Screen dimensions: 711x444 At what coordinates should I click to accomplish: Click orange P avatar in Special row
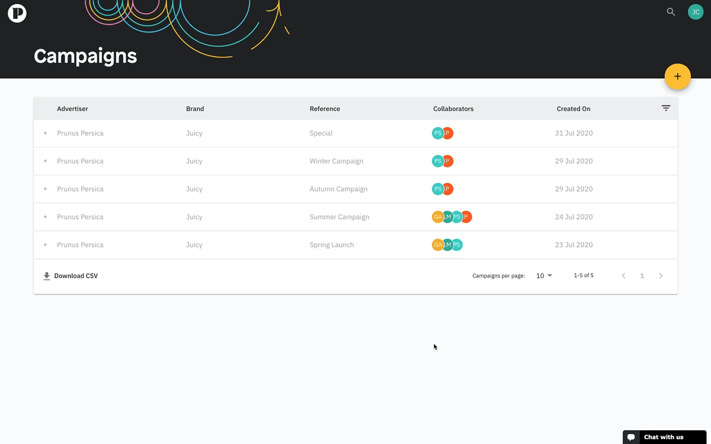pos(449,133)
